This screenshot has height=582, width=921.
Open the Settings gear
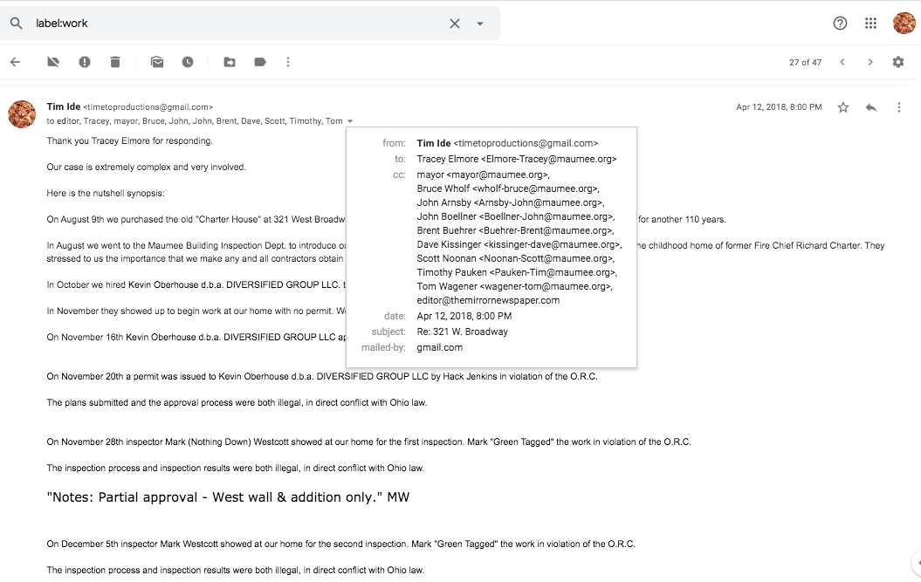tap(898, 62)
